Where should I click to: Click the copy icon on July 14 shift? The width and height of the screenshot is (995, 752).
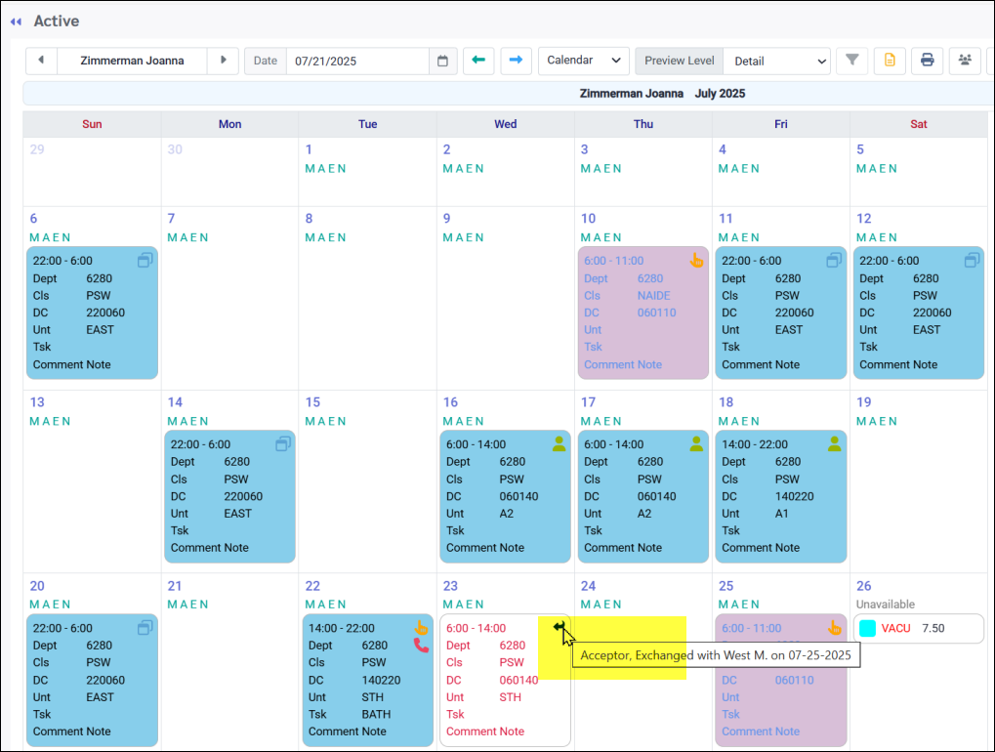click(x=283, y=444)
